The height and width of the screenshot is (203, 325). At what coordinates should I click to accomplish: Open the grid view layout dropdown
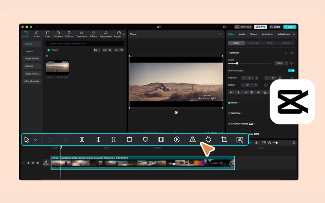(x=97, y=50)
